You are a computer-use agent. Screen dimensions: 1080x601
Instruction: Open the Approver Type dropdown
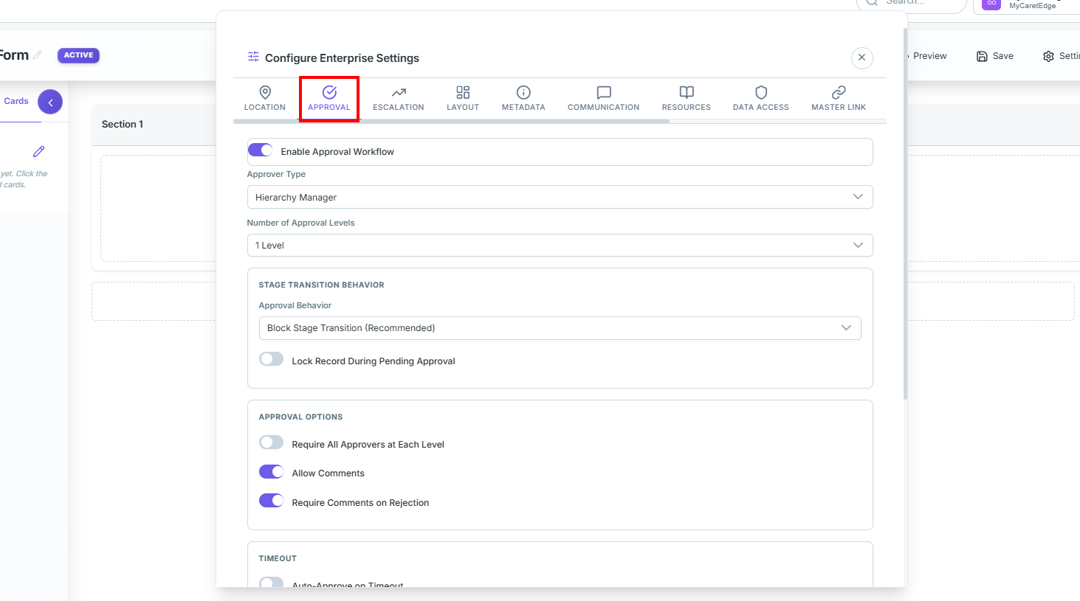point(560,197)
